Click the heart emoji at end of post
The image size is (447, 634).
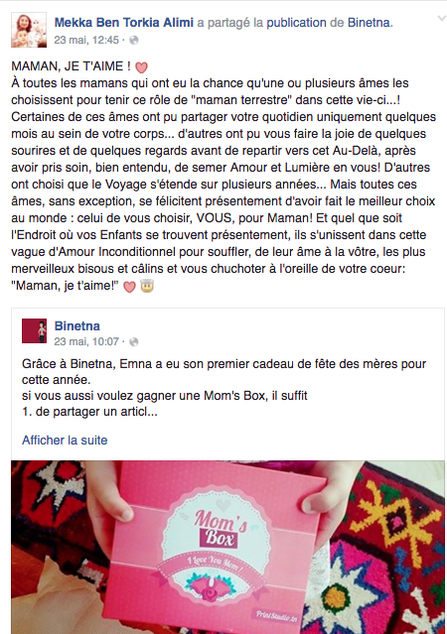(129, 287)
